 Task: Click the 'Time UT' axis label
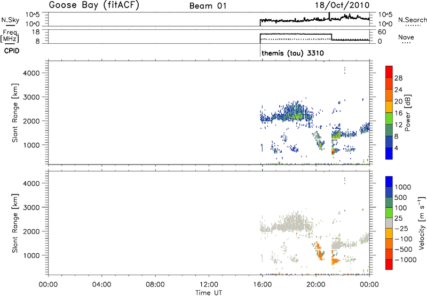(209, 293)
